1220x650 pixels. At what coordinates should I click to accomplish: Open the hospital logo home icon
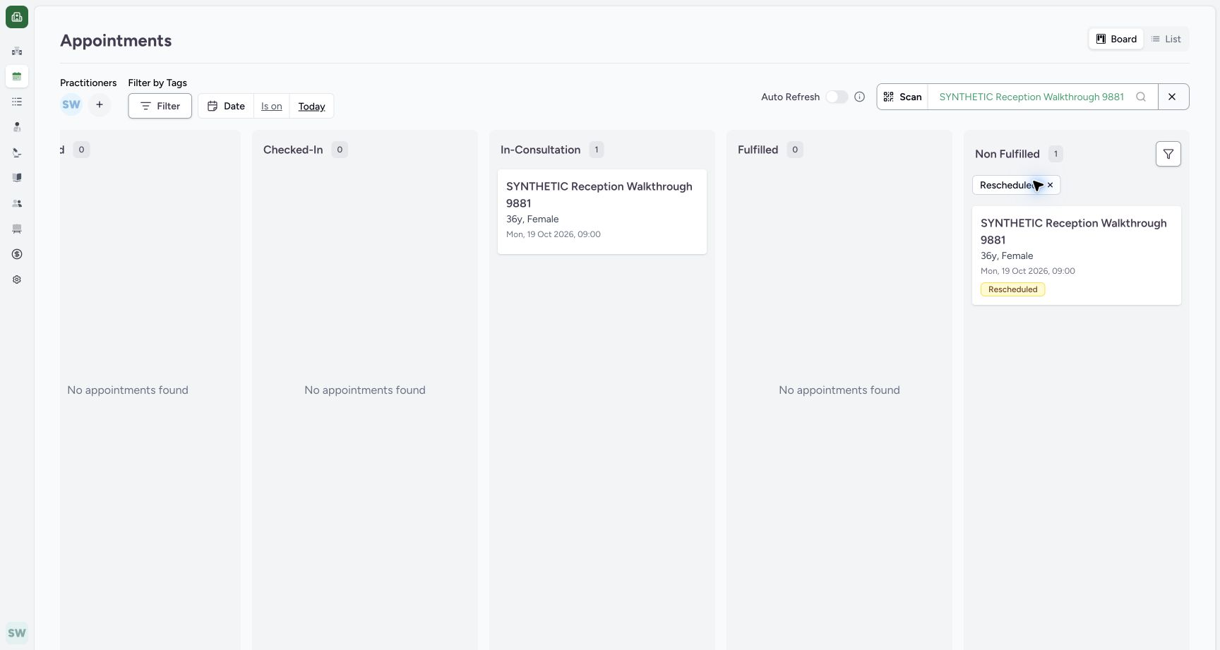(17, 17)
